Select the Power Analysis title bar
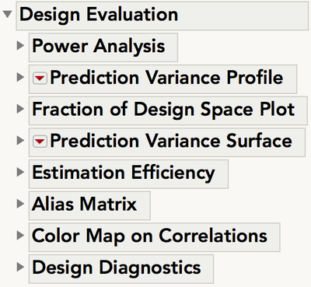311x287 pixels. click(103, 47)
